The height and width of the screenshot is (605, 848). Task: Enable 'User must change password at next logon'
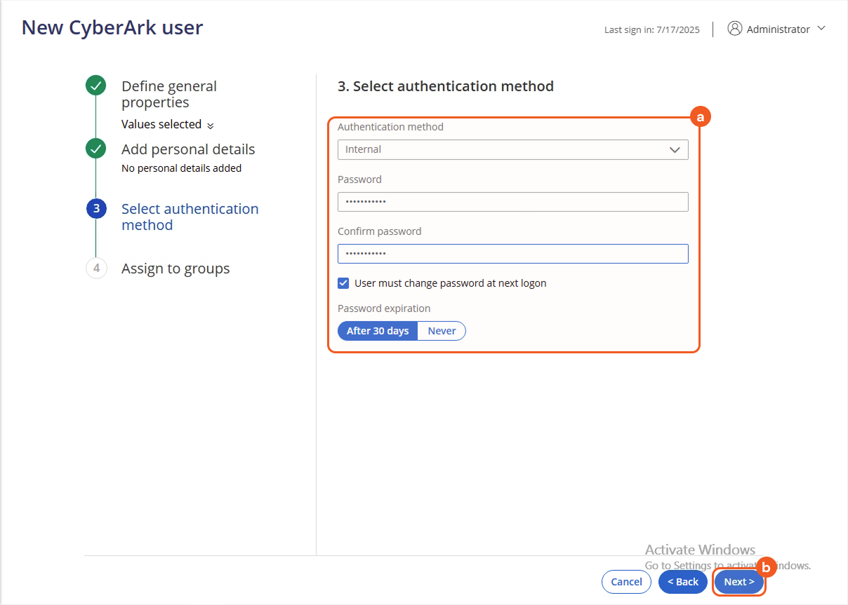click(343, 283)
